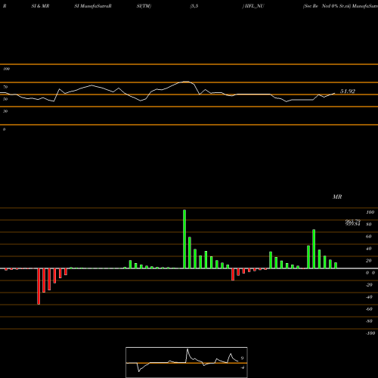Click the RSI axis label 100
This screenshot has width=378, height=378.
6,69
